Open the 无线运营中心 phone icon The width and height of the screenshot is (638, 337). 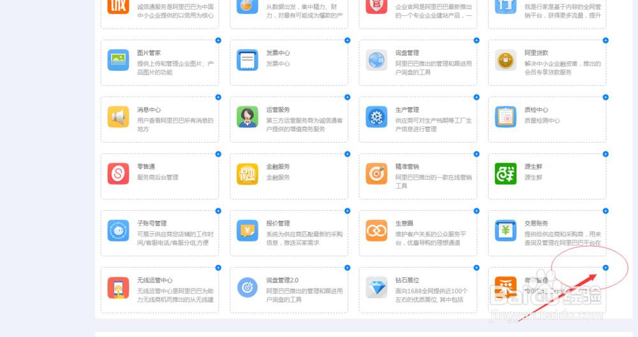point(118,287)
